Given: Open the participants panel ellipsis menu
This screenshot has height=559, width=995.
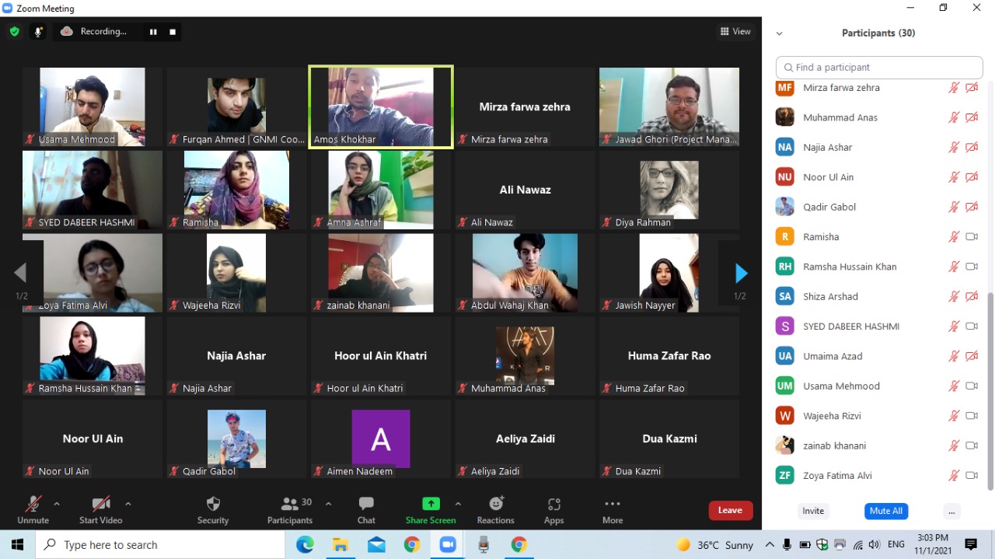Looking at the screenshot, I should tap(951, 511).
